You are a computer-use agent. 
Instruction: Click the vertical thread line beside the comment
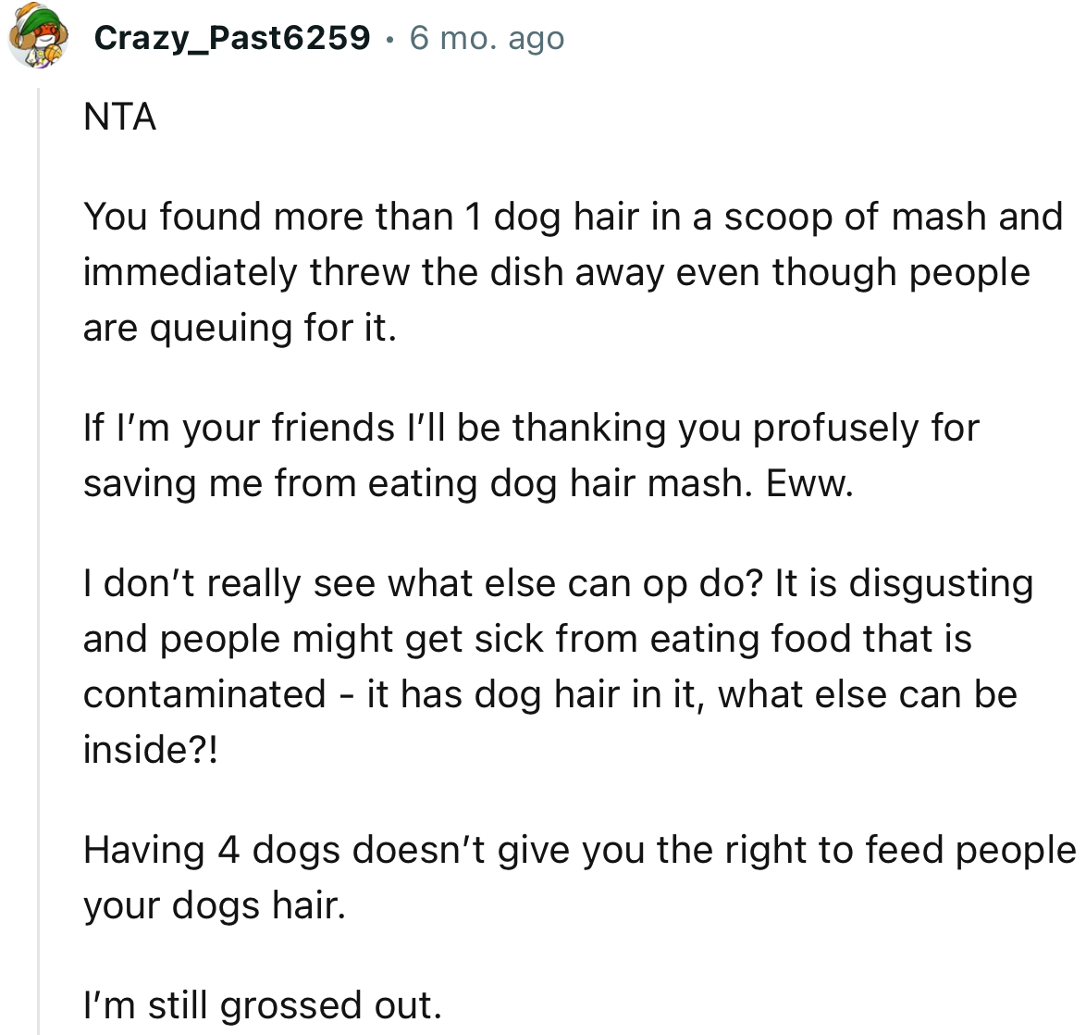click(x=38, y=555)
